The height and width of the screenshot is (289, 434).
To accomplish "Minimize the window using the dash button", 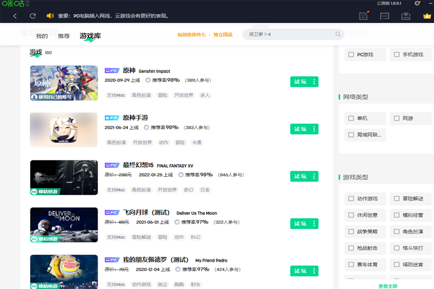I will pos(431,3).
